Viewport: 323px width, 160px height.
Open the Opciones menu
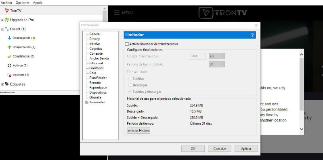click(x=23, y=3)
